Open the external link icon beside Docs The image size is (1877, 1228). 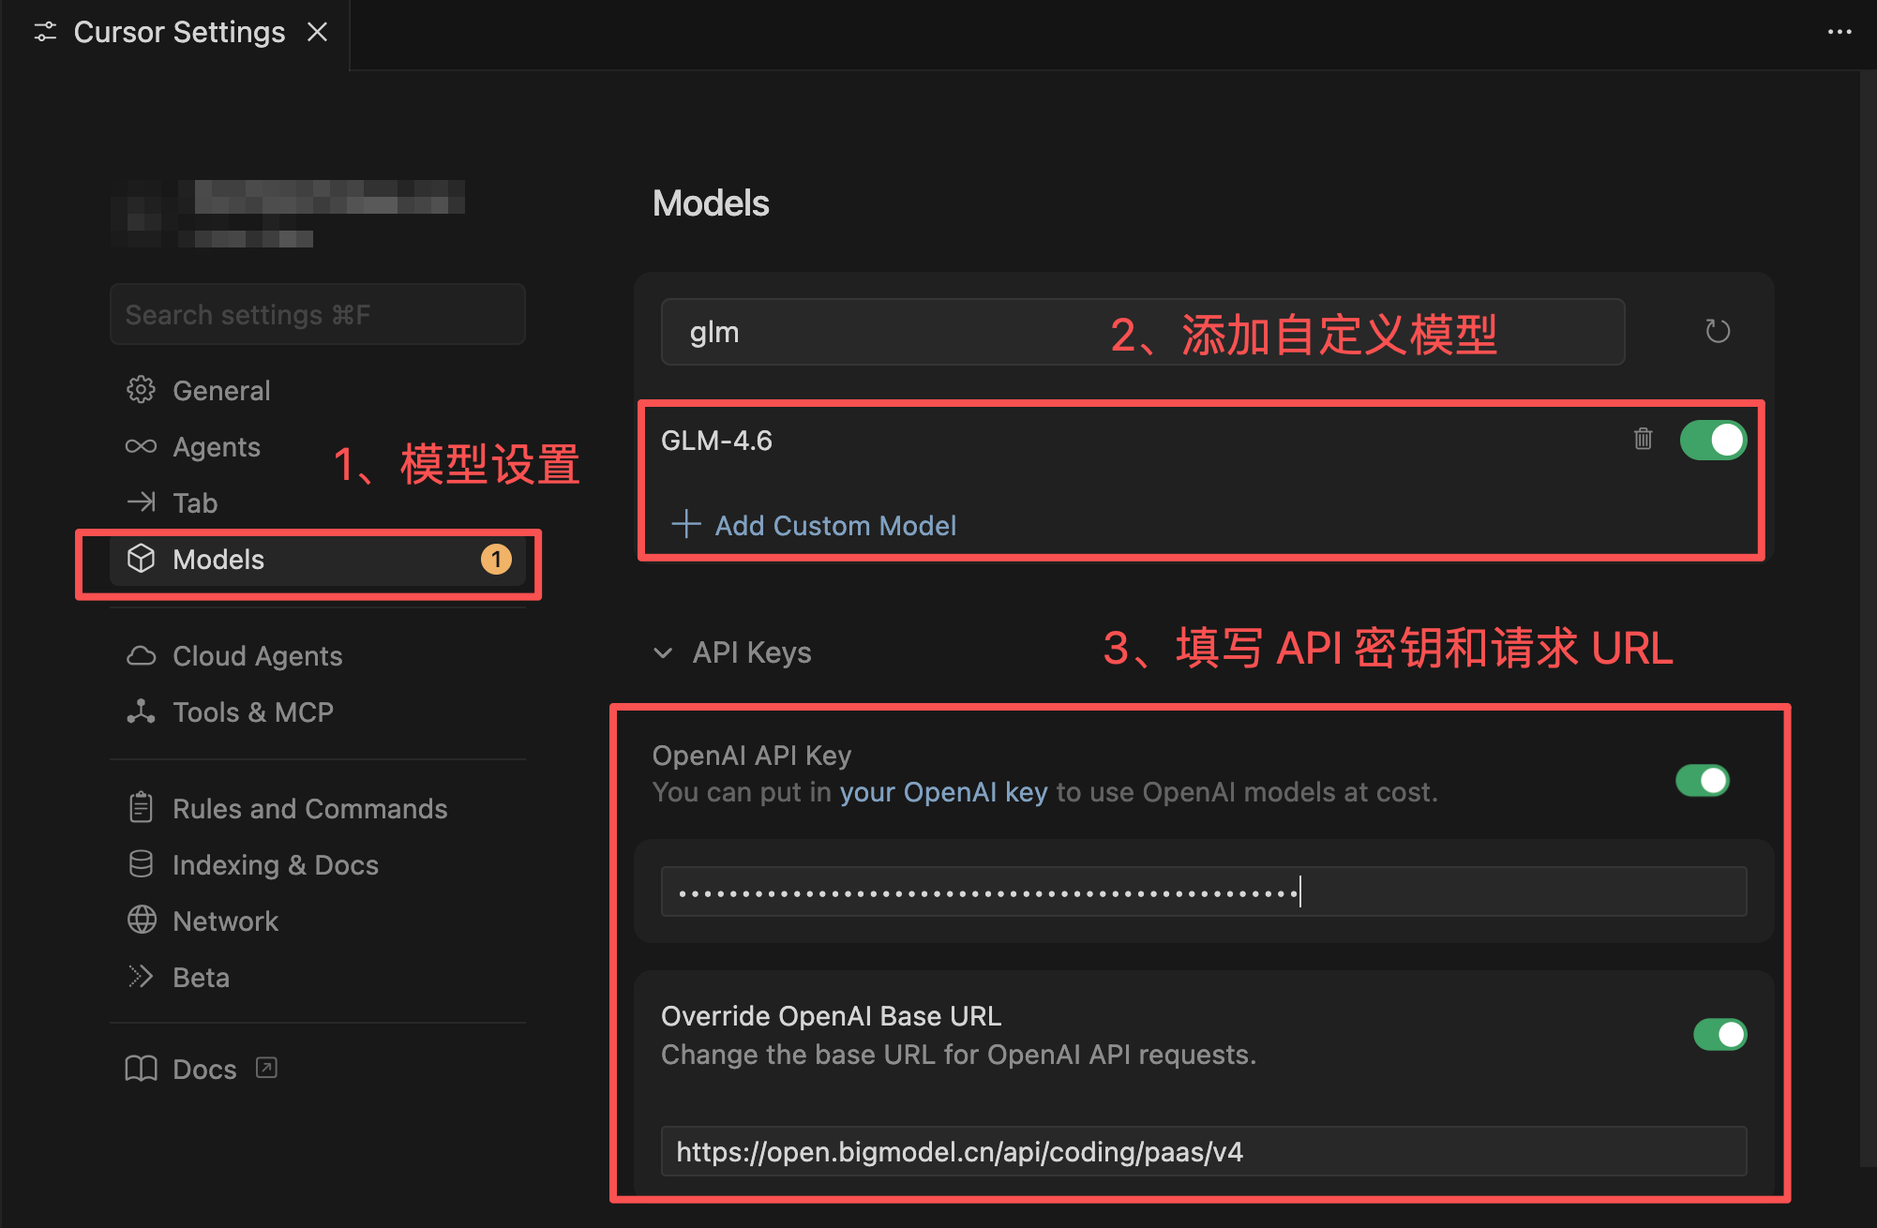[266, 1068]
